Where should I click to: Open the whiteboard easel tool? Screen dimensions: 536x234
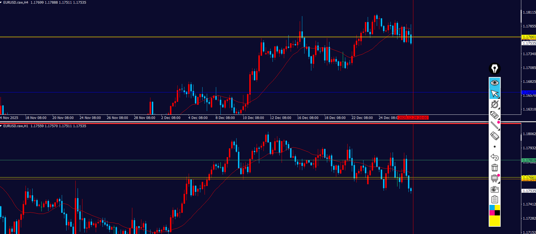point(495,178)
